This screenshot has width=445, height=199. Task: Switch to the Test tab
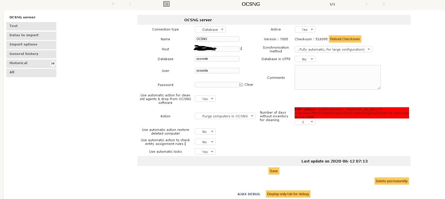[x=31, y=26]
